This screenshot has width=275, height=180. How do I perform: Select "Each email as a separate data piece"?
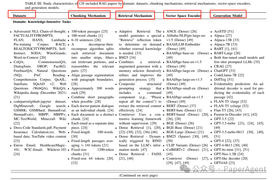(x=92, y=125)
